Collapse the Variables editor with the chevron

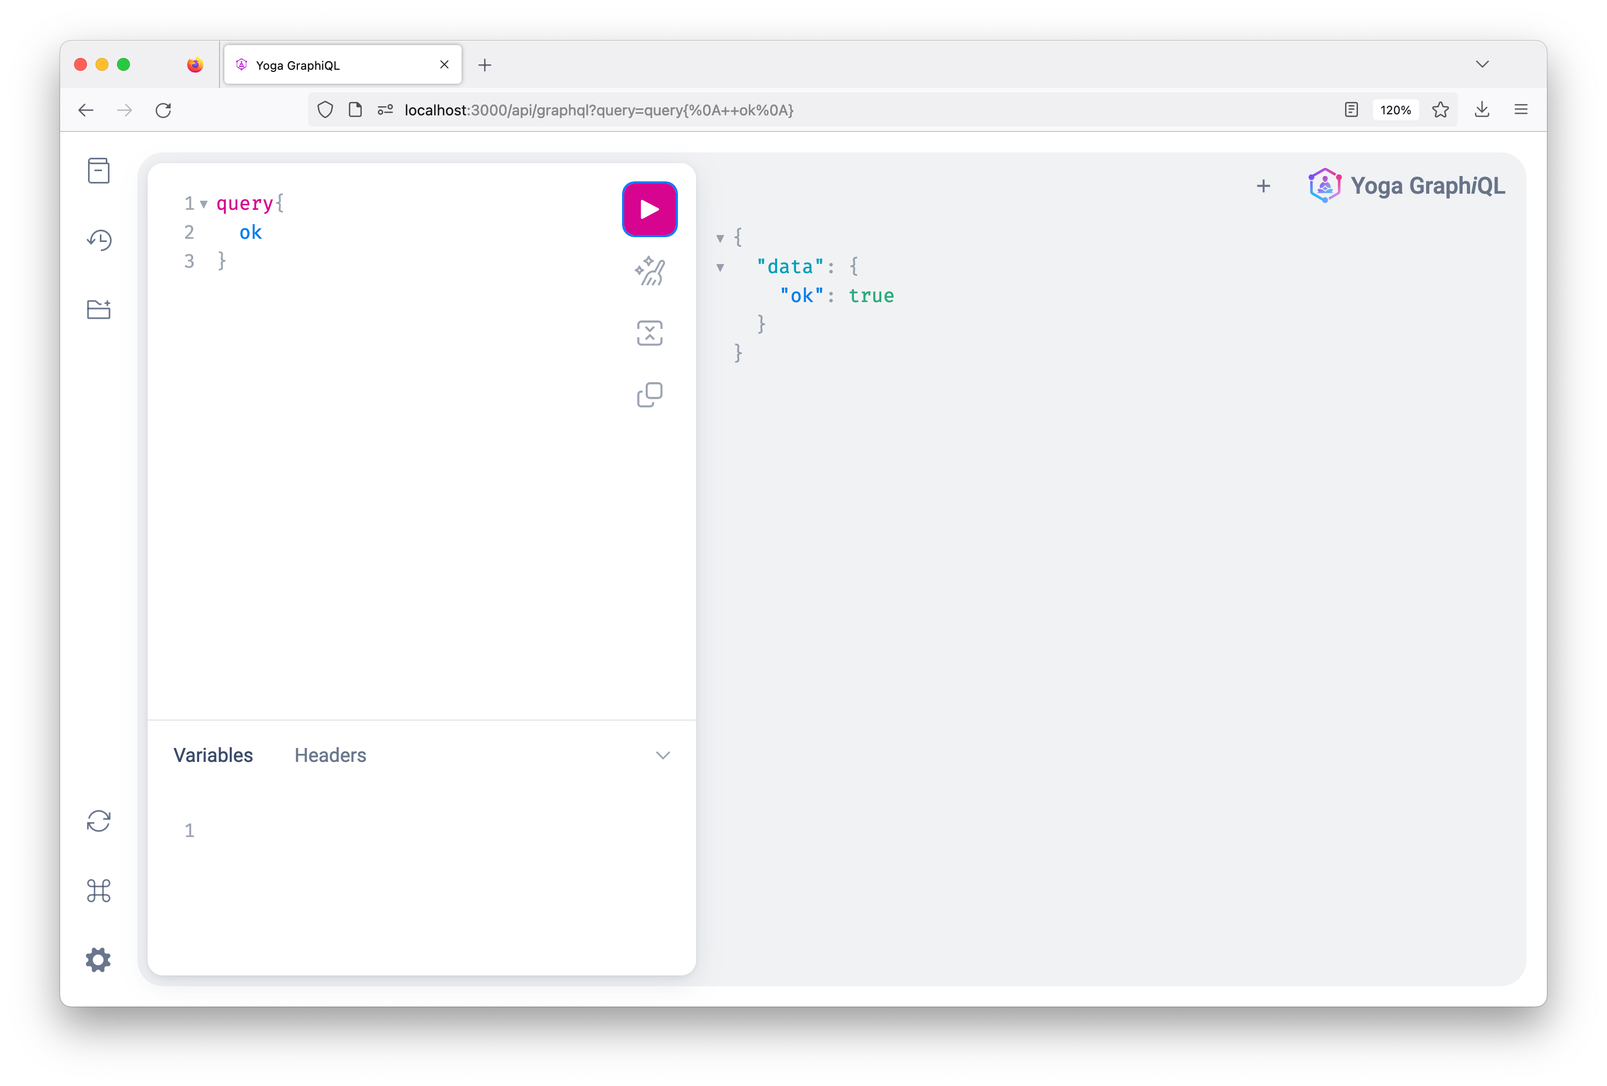pos(662,755)
